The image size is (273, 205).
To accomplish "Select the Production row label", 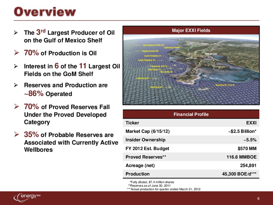I will (x=138, y=174).
